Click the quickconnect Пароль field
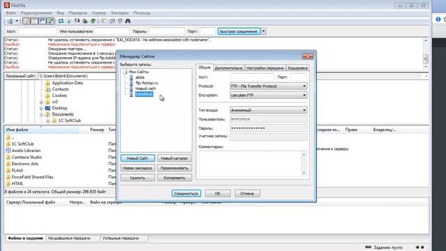446x251 pixels. (x=167, y=31)
